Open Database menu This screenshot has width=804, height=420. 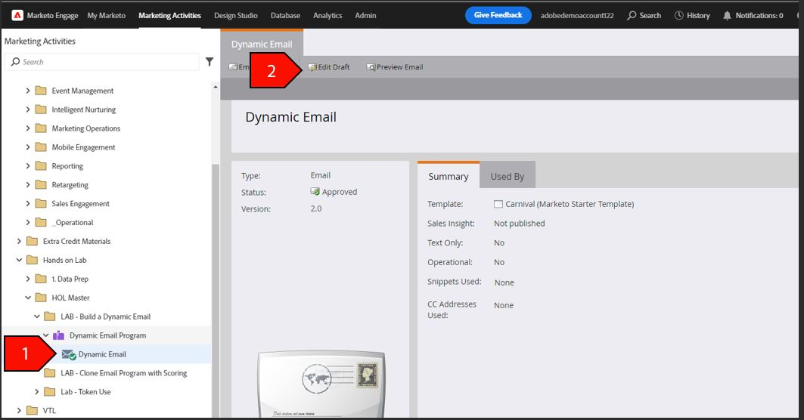286,15
